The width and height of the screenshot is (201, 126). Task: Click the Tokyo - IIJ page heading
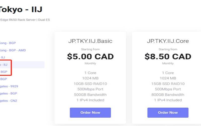(21, 10)
